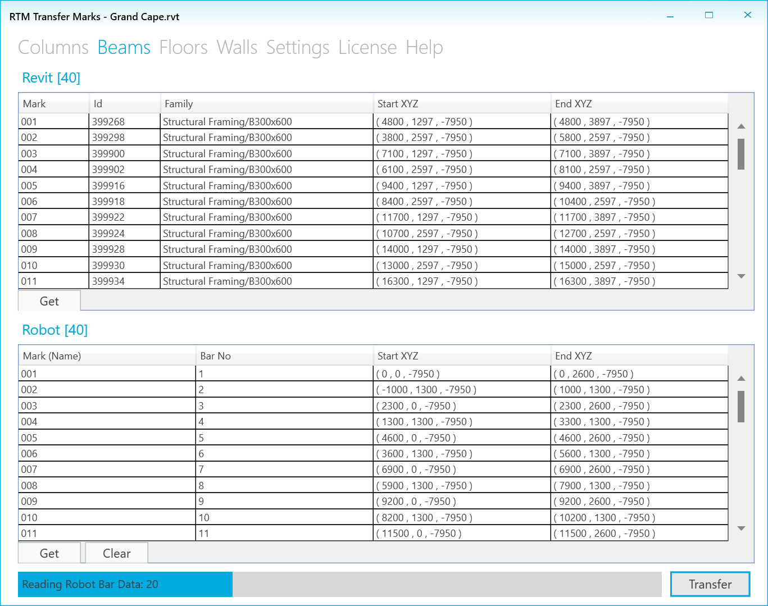Click Mark (Name) header in Robot table
This screenshot has width=768, height=606.
[107, 356]
